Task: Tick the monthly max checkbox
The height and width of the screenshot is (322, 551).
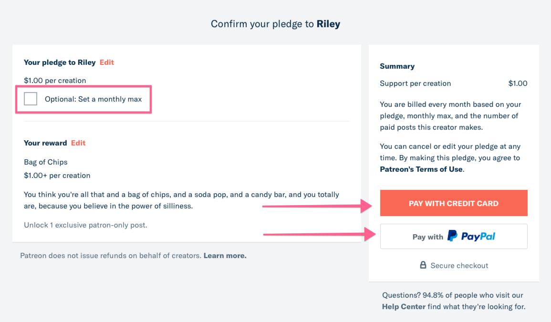Action: coord(31,99)
